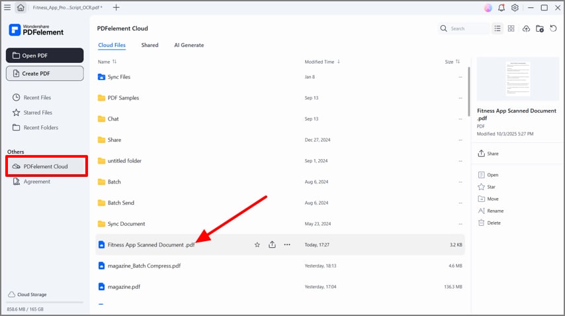Click Open in details panel
The height and width of the screenshot is (316, 565).
click(488, 175)
